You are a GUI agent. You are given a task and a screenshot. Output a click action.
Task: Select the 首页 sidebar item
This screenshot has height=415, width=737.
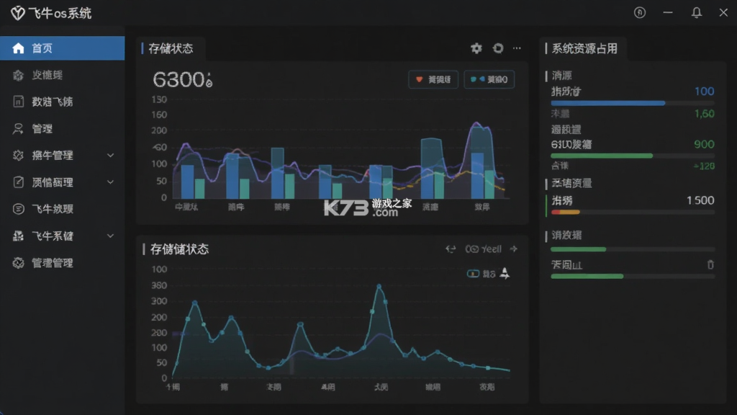(62, 48)
